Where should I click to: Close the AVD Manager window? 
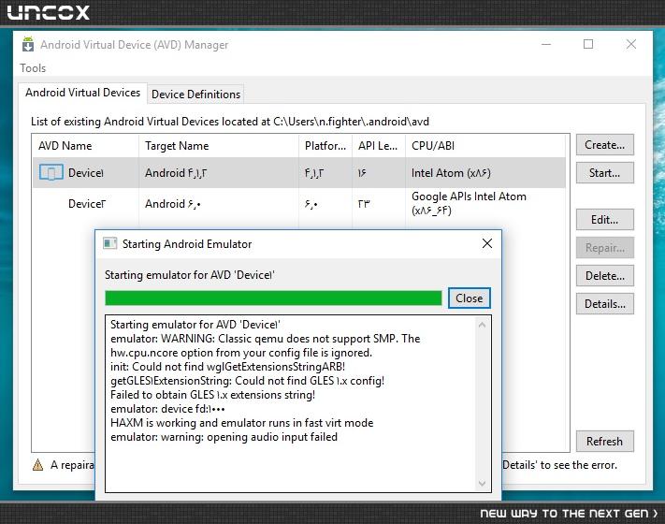pyautogui.click(x=631, y=44)
